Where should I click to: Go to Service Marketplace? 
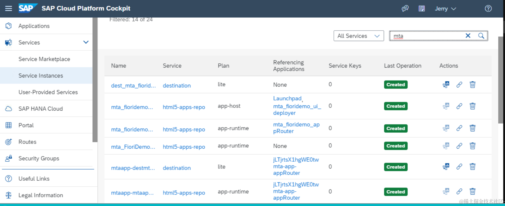(x=44, y=59)
